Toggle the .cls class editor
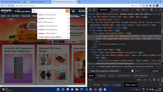This screenshot has height=92, width=163. [145, 80]
